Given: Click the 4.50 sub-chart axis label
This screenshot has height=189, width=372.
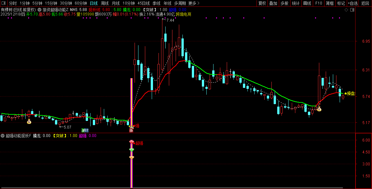Looking at the screenshot, I should pos(366,152).
